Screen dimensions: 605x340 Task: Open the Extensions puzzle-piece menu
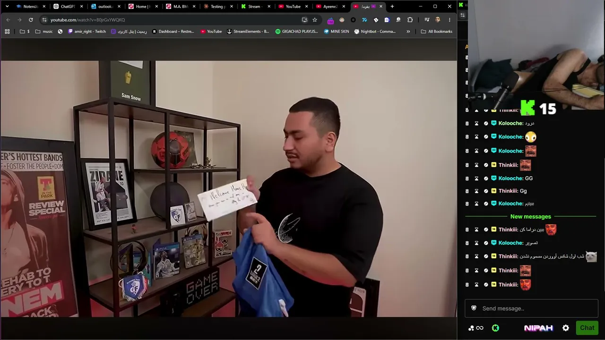pyautogui.click(x=410, y=20)
